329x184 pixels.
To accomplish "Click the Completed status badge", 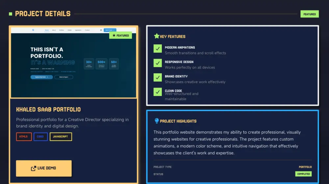I will point(303,174).
